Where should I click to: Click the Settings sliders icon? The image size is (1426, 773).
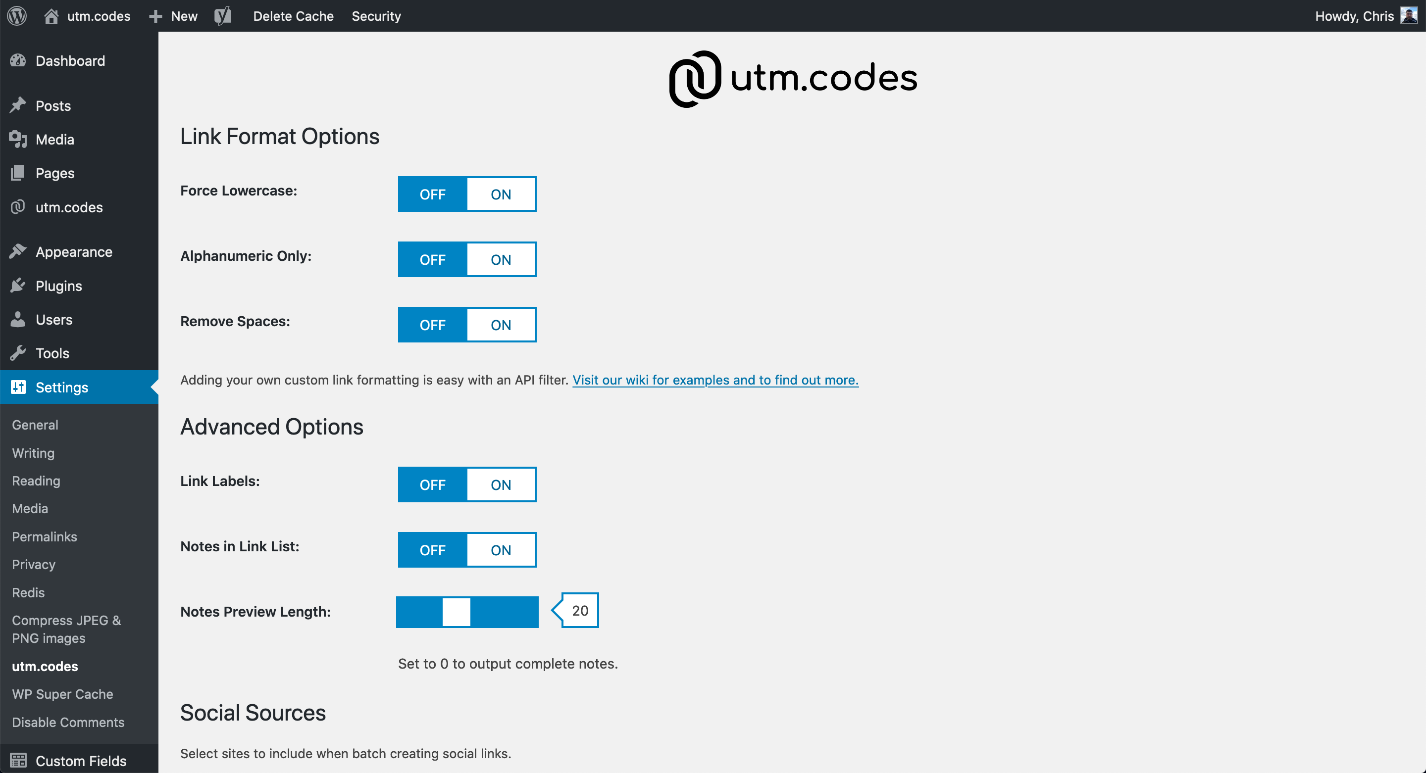point(18,387)
